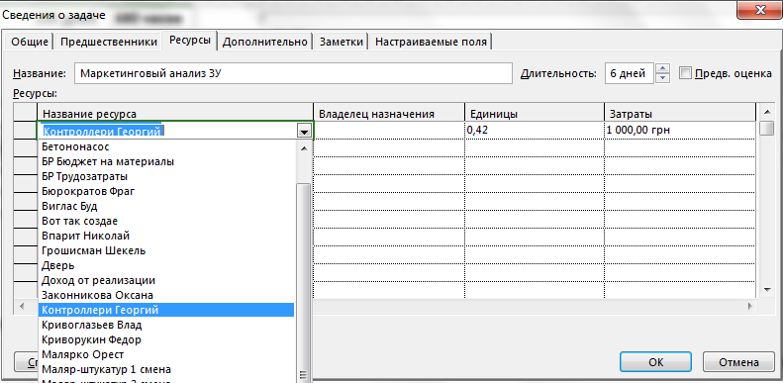
Task: Choose БР Трудозатраты from the list
Action: (x=165, y=177)
